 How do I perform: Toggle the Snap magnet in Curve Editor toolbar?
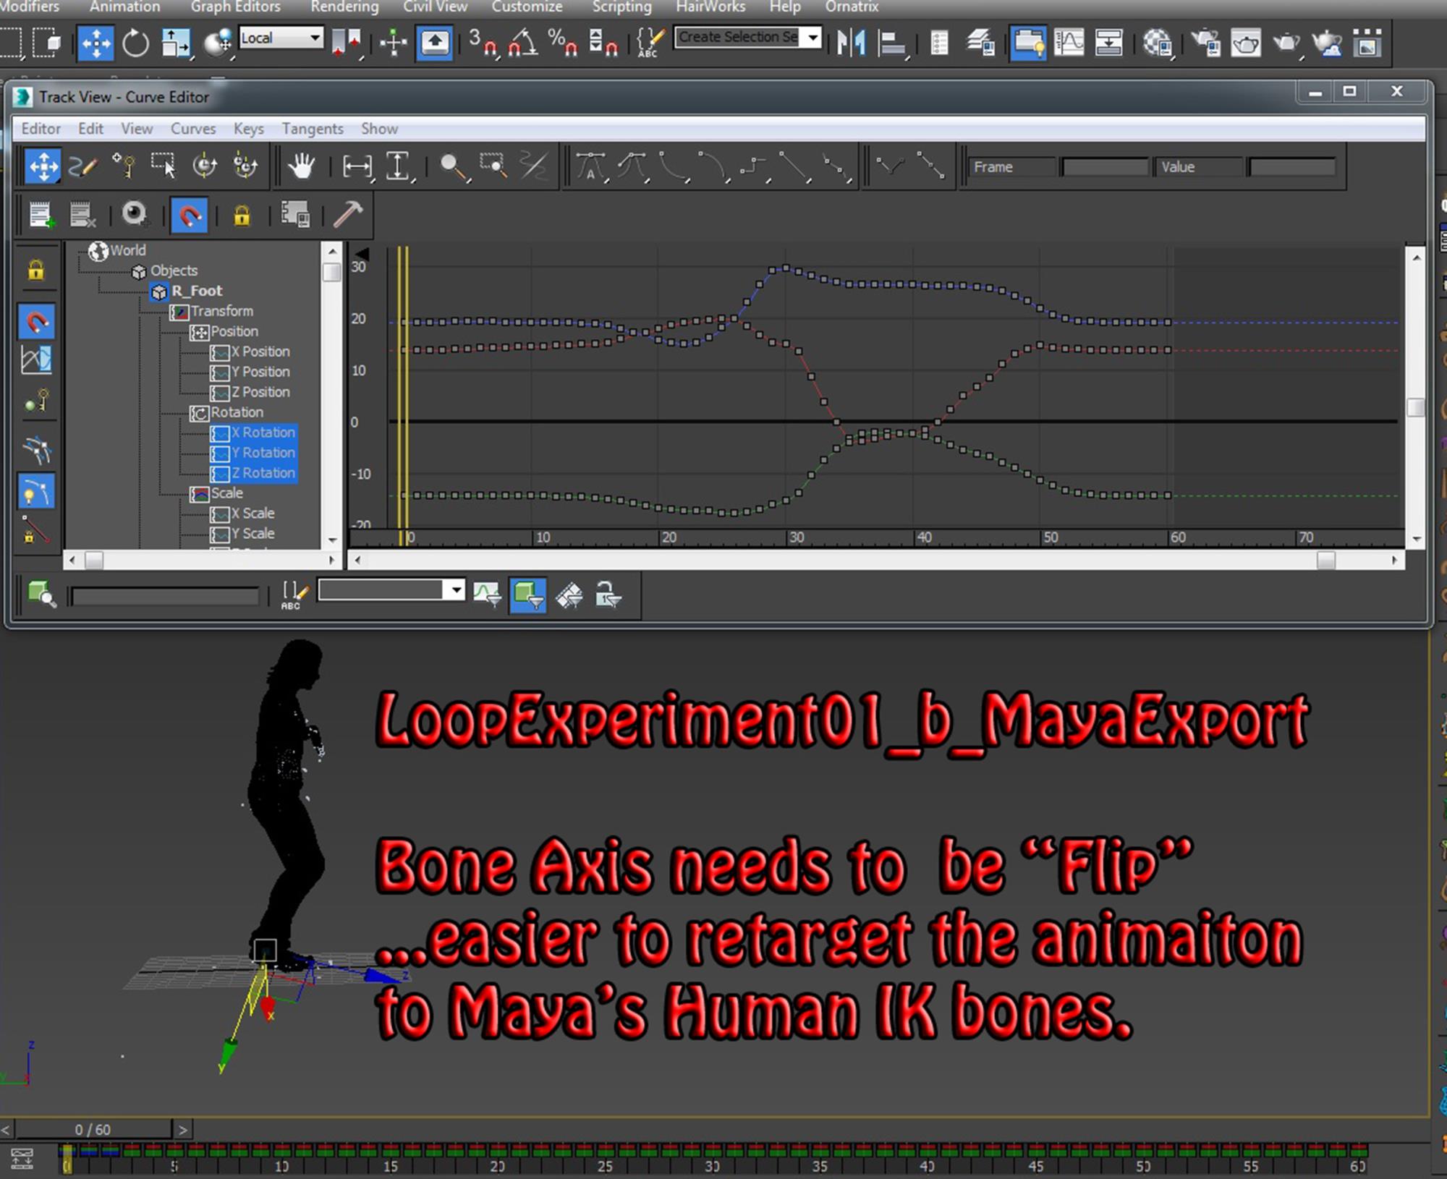click(x=190, y=215)
